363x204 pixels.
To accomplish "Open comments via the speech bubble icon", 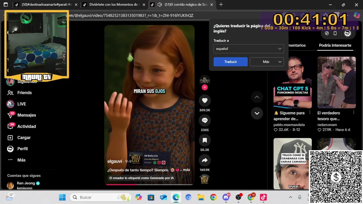I will (x=204, y=120).
